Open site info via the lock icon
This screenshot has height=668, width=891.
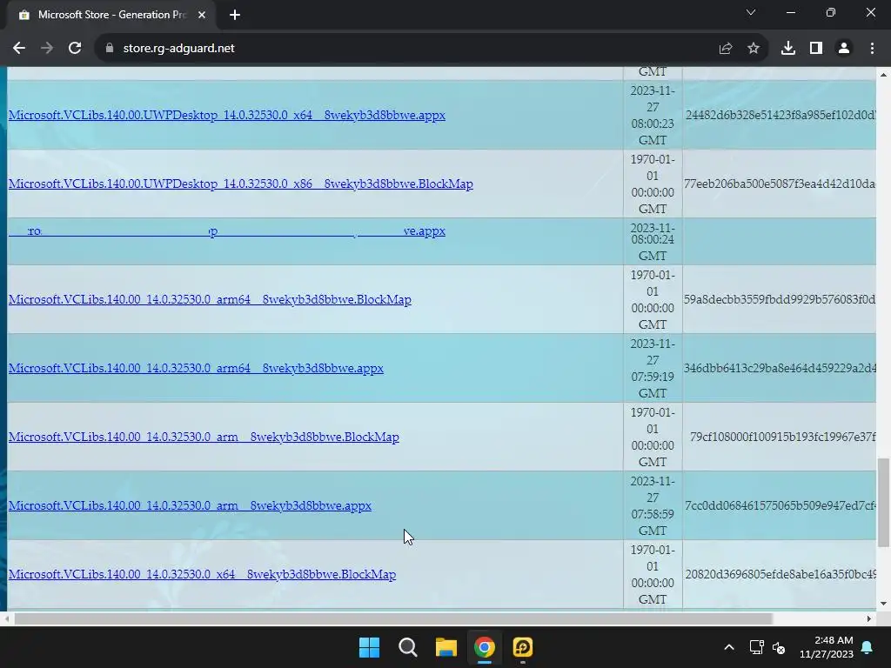click(110, 49)
